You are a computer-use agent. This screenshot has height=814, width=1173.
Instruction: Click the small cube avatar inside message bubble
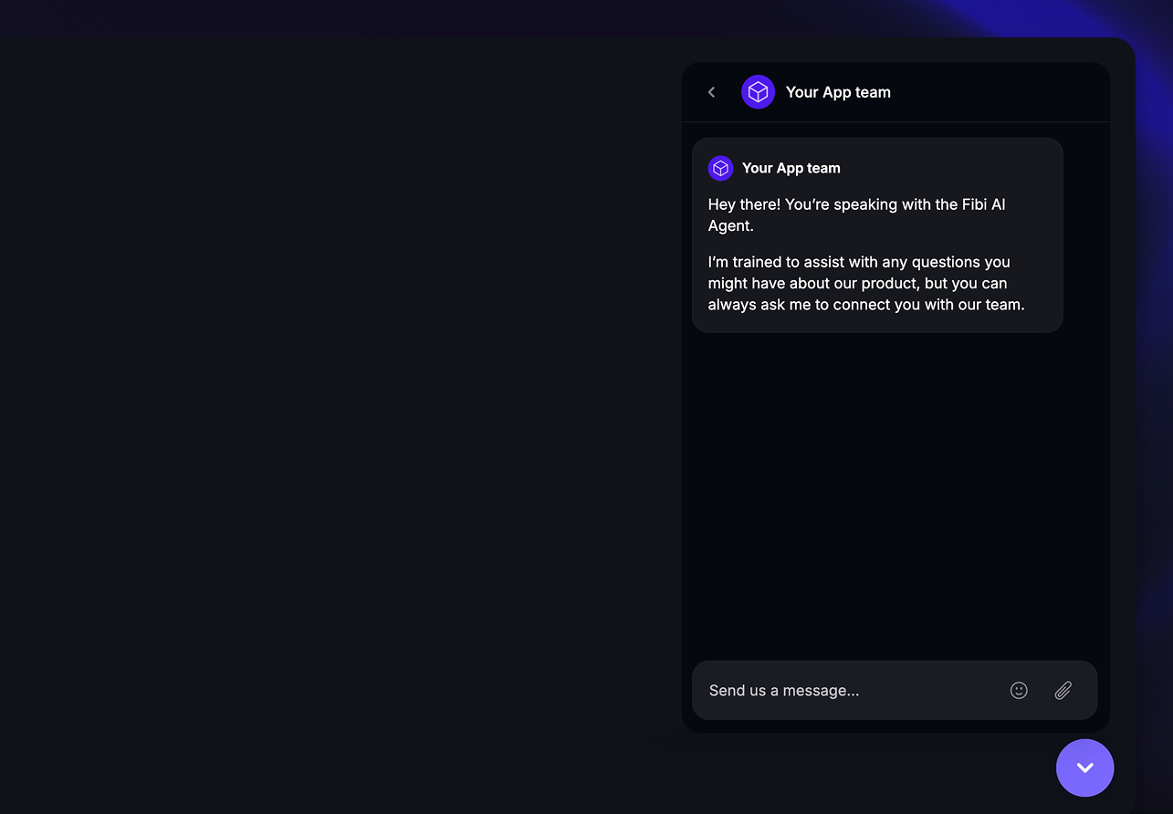pos(720,168)
